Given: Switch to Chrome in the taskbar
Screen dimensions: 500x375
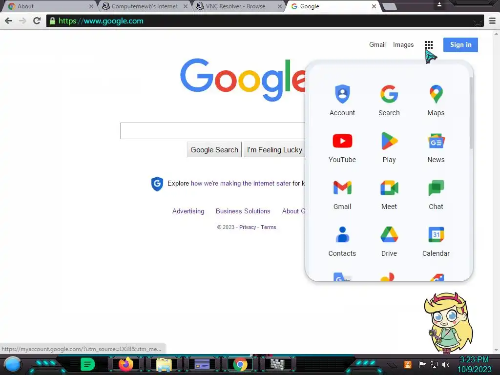Looking at the screenshot, I should coord(240,364).
